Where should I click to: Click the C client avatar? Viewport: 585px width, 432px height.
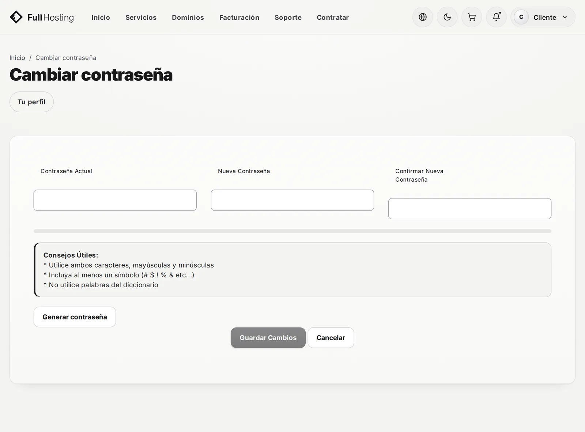click(x=521, y=17)
